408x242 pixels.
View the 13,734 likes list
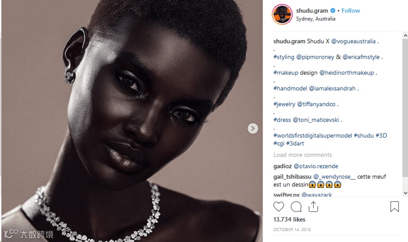click(x=289, y=219)
